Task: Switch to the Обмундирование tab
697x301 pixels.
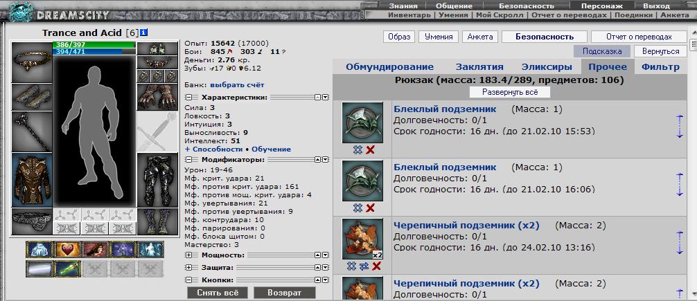Action: coord(390,67)
